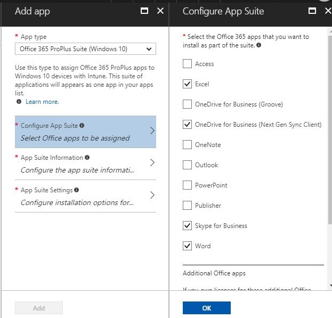
Task: Close the Configure App Suite blade
Action: pyautogui.click(x=328, y=11)
